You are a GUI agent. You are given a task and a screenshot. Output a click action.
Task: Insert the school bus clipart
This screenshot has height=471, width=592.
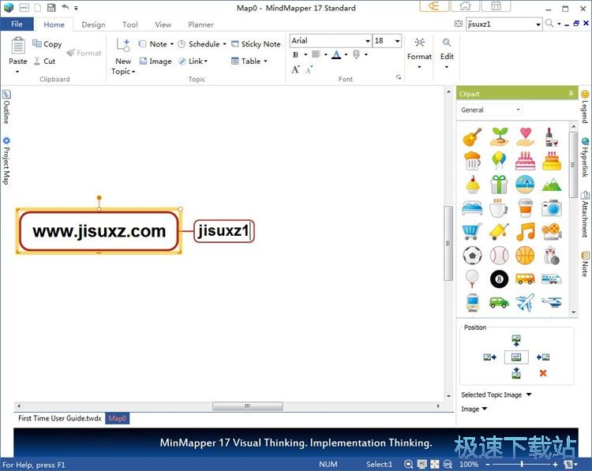[x=525, y=279]
